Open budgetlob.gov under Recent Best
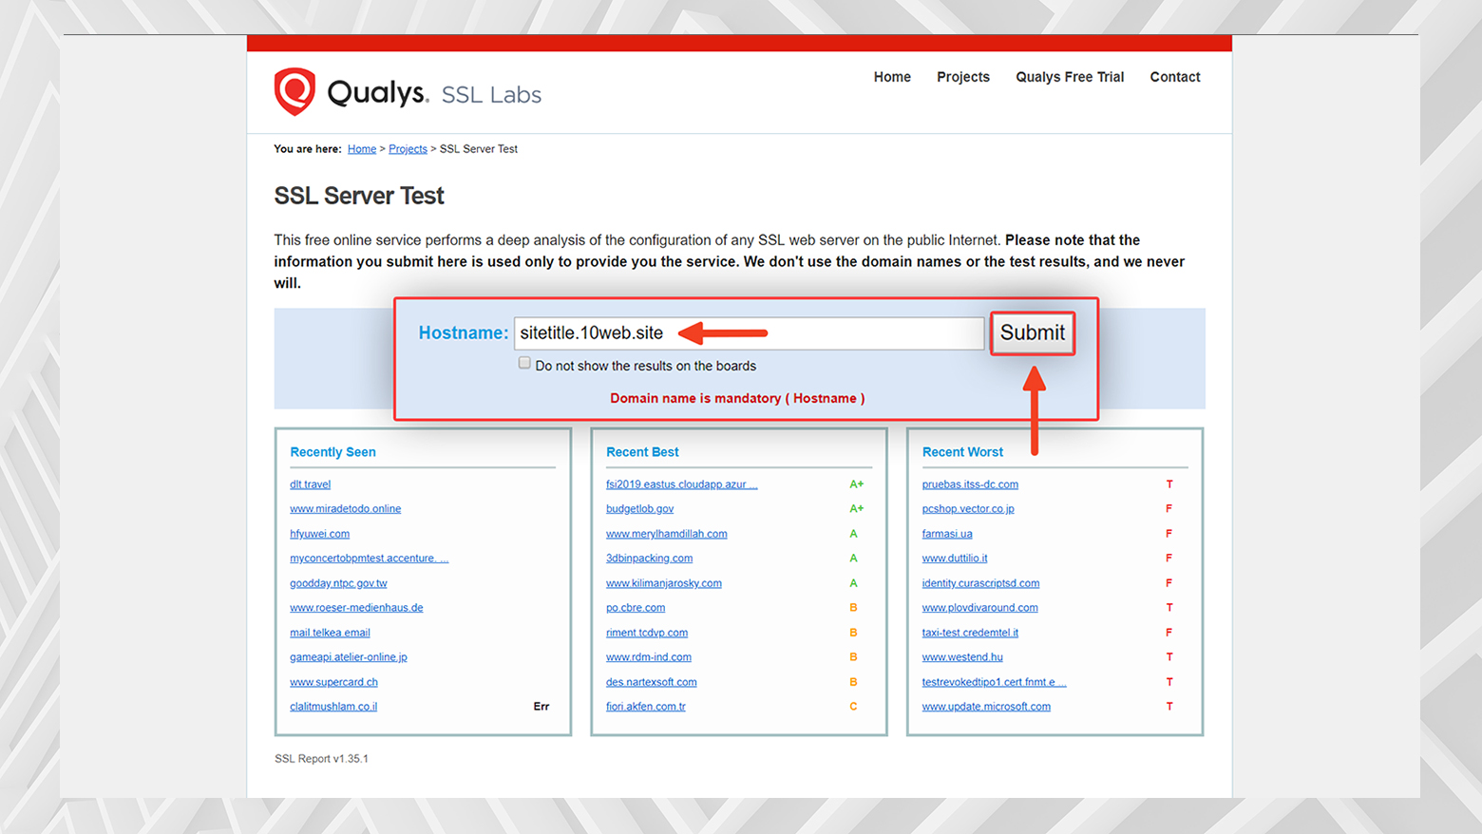Viewport: 1482px width, 834px height. click(639, 508)
